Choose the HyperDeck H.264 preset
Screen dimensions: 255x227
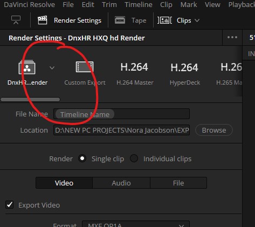pos(184,74)
